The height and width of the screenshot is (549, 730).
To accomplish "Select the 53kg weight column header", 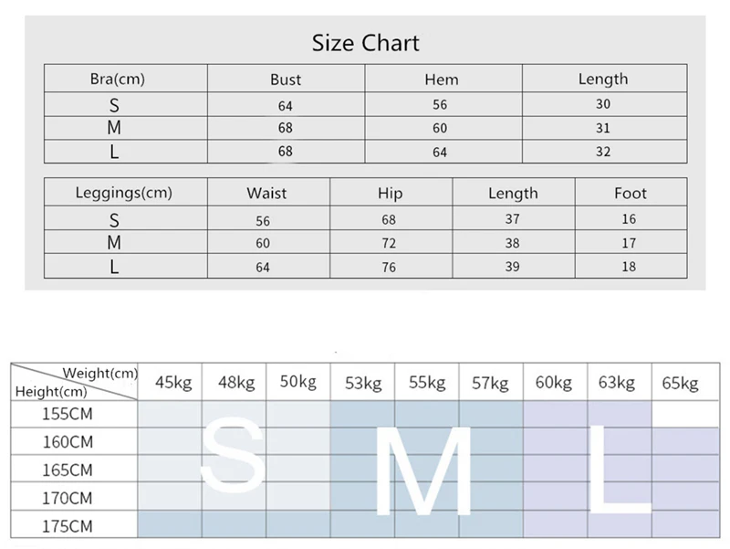I will coord(365,382).
